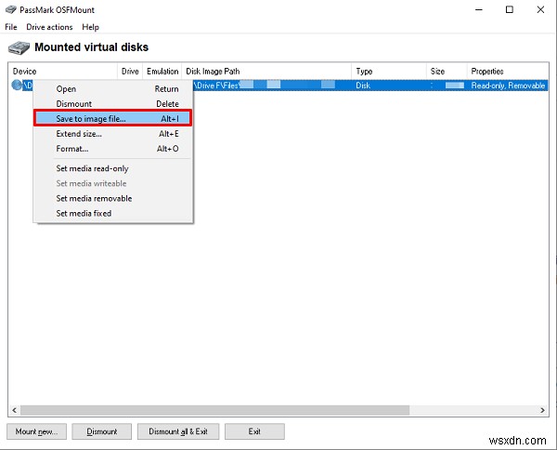
Task: Click the globe icon of mounted device row
Action: (x=17, y=85)
